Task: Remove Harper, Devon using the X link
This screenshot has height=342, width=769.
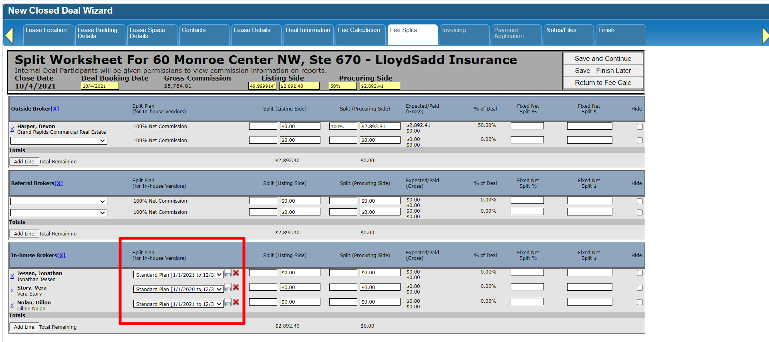Action: (x=12, y=129)
